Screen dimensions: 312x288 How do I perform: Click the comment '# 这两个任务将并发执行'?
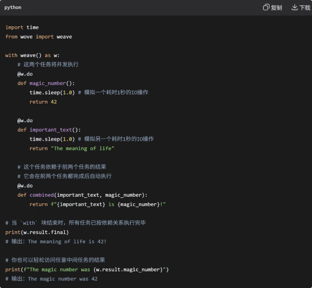(x=48, y=64)
